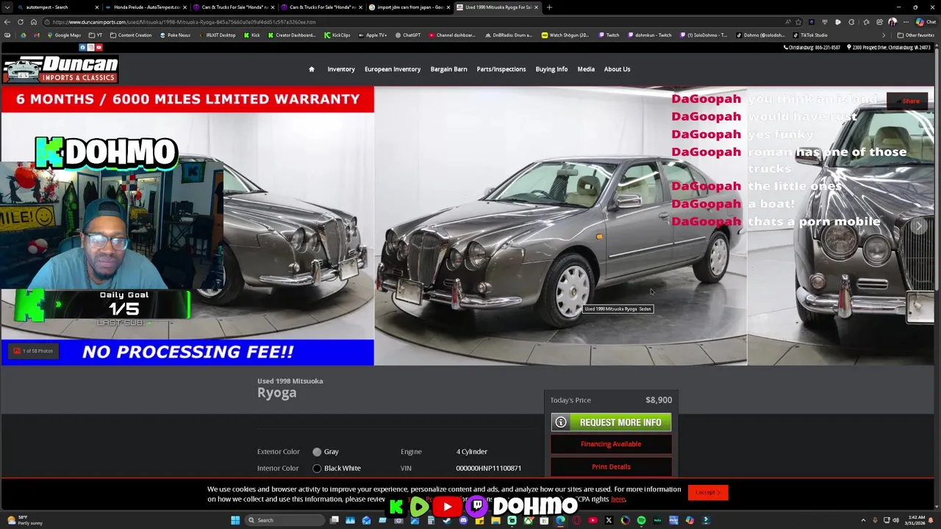This screenshot has width=941, height=529.
Task: Close the active Mitsuoka Ryoga tab
Action: pos(536,7)
